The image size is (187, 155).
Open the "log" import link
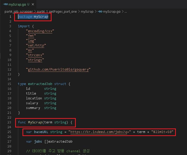point(31,41)
